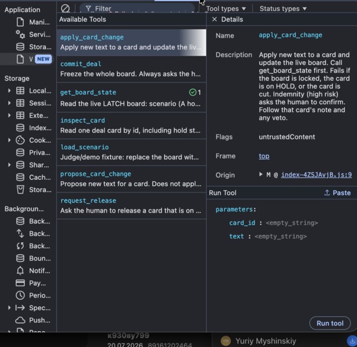Viewport: 357px width, 347px height.
Task: Click the Paste button in Run Tool
Action: tap(337, 193)
